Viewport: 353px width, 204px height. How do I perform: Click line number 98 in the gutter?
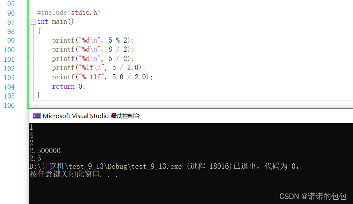click(x=11, y=32)
